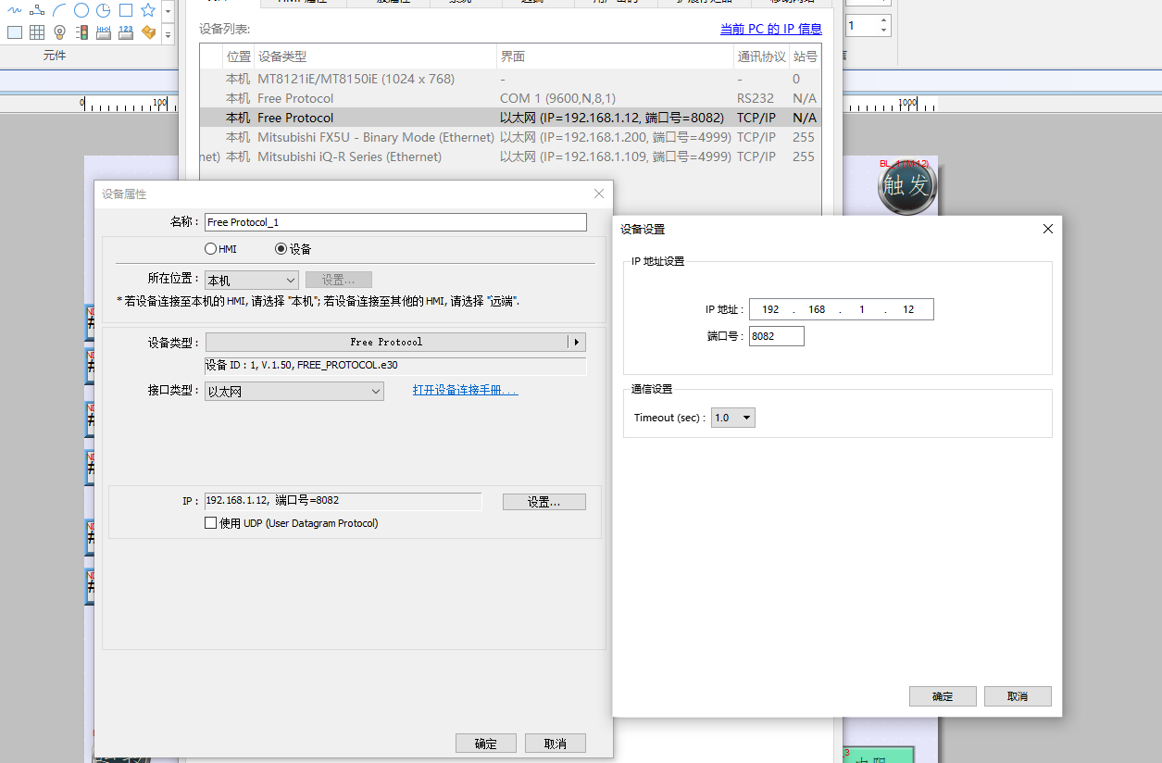This screenshot has height=763, width=1162.
Task: Insert a bit lamp object
Action: (x=59, y=32)
